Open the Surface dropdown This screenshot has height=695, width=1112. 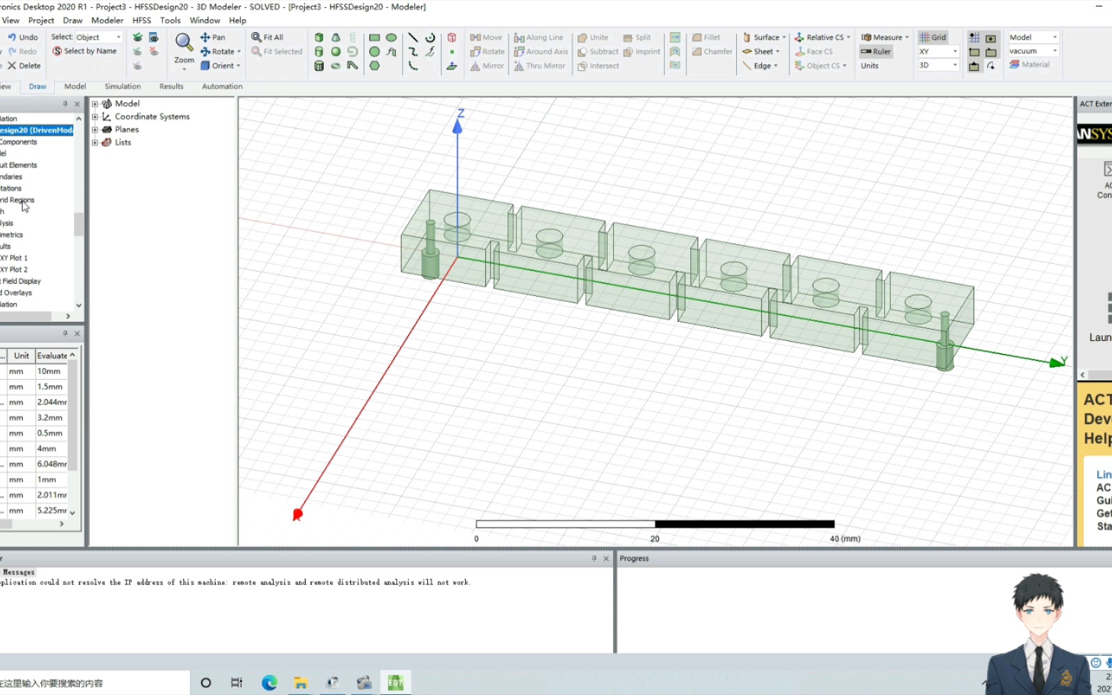(764, 37)
